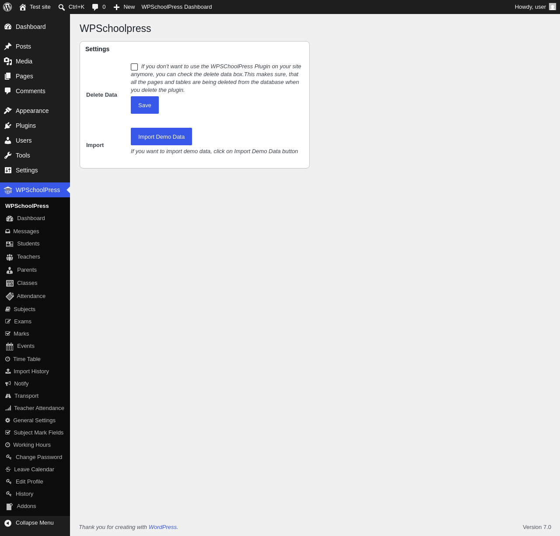Click the Students ID card icon
The image size is (560, 536).
(x=10, y=244)
